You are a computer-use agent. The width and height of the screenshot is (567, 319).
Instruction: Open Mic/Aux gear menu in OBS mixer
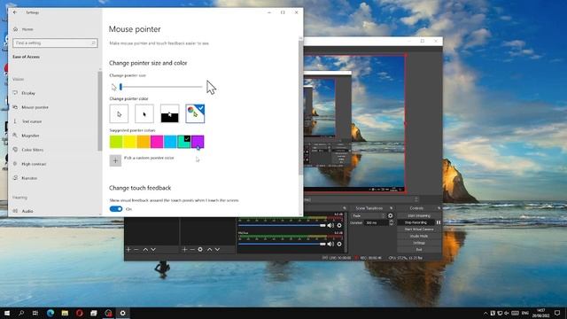(339, 245)
